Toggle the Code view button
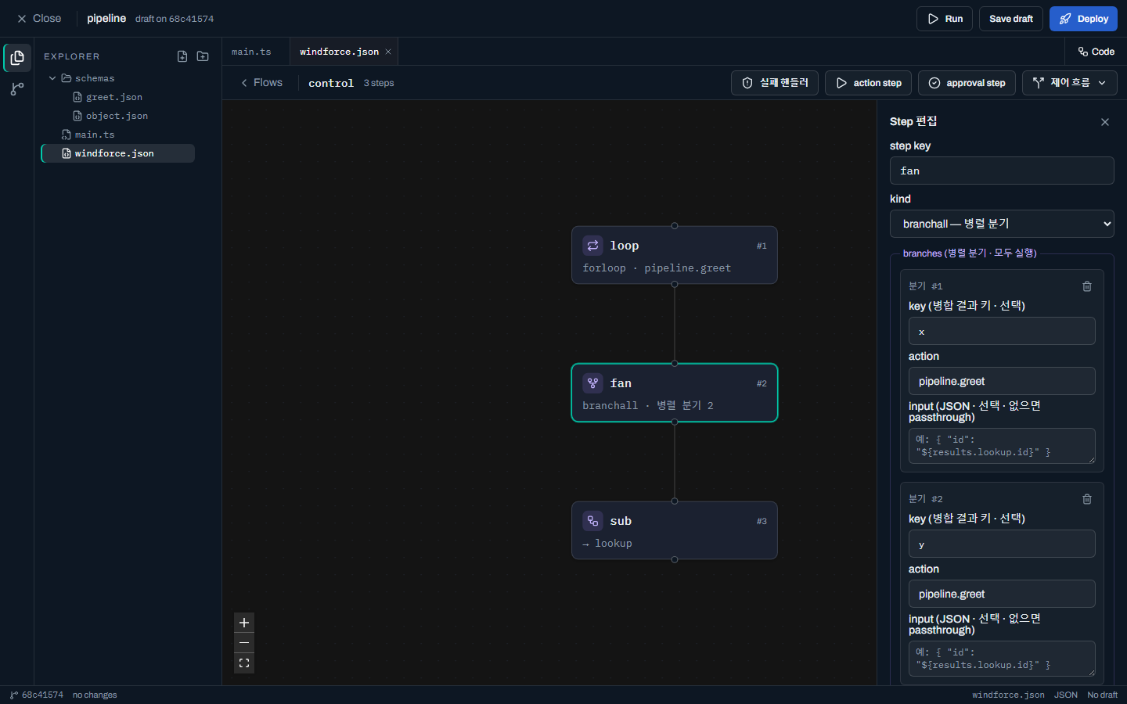The height and width of the screenshot is (704, 1127). click(1096, 52)
